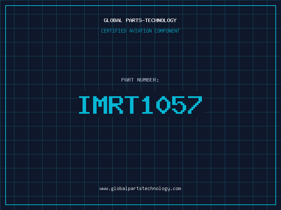The width and height of the screenshot is (281, 210).
Task: Click the bottom-right corner of the cyan border
Action: tap(275, 204)
